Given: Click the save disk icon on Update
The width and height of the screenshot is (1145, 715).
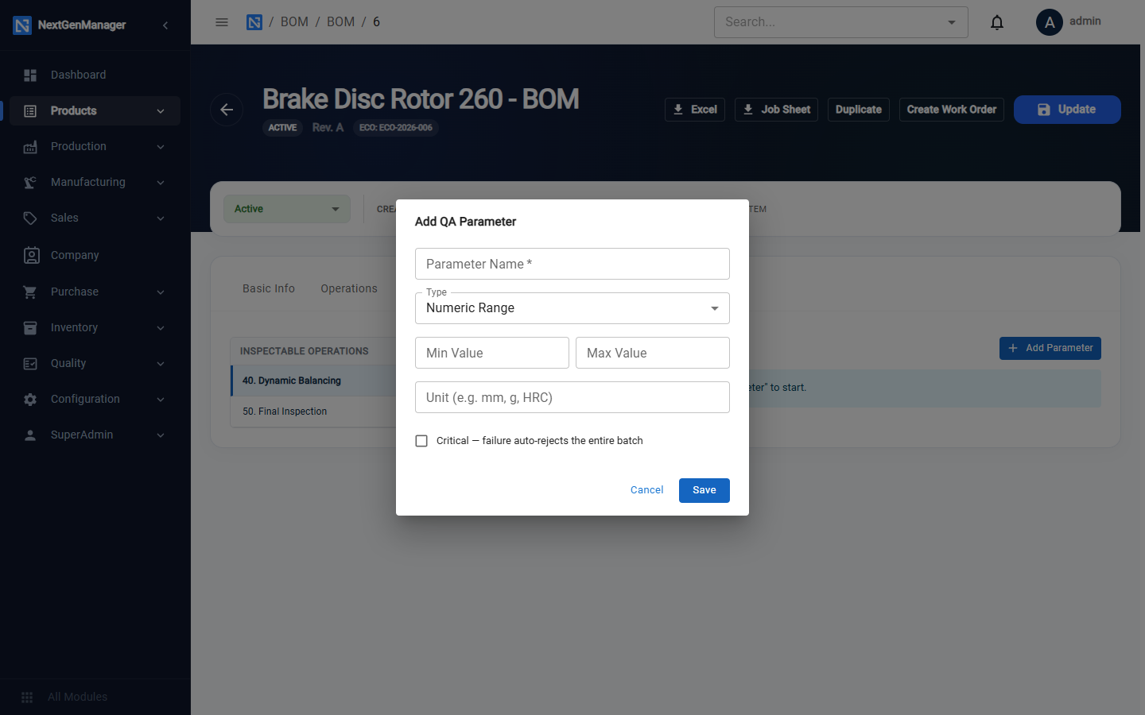Looking at the screenshot, I should 1044,110.
